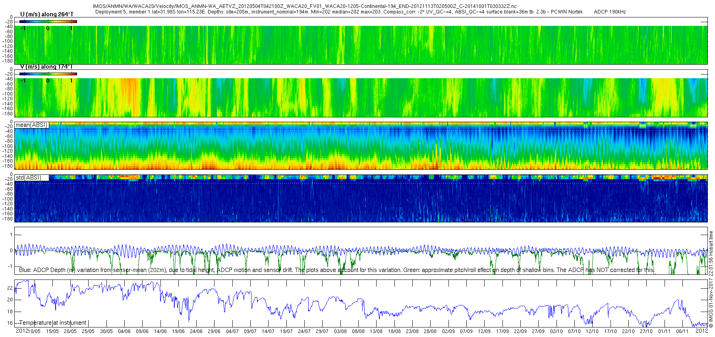Click the 'Blue: ADCP Depth (m) variation' caption
This screenshot has width=715, height=337.
click(336, 270)
